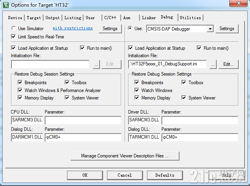This screenshot has height=186, width=250.
Task: Browse for simulator initialization file
Action: click(96, 64)
